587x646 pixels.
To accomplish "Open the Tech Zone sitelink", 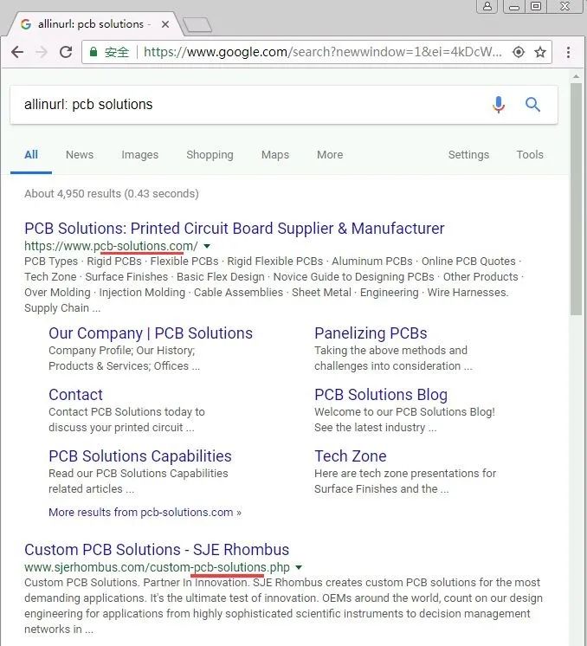I will coord(350,456).
